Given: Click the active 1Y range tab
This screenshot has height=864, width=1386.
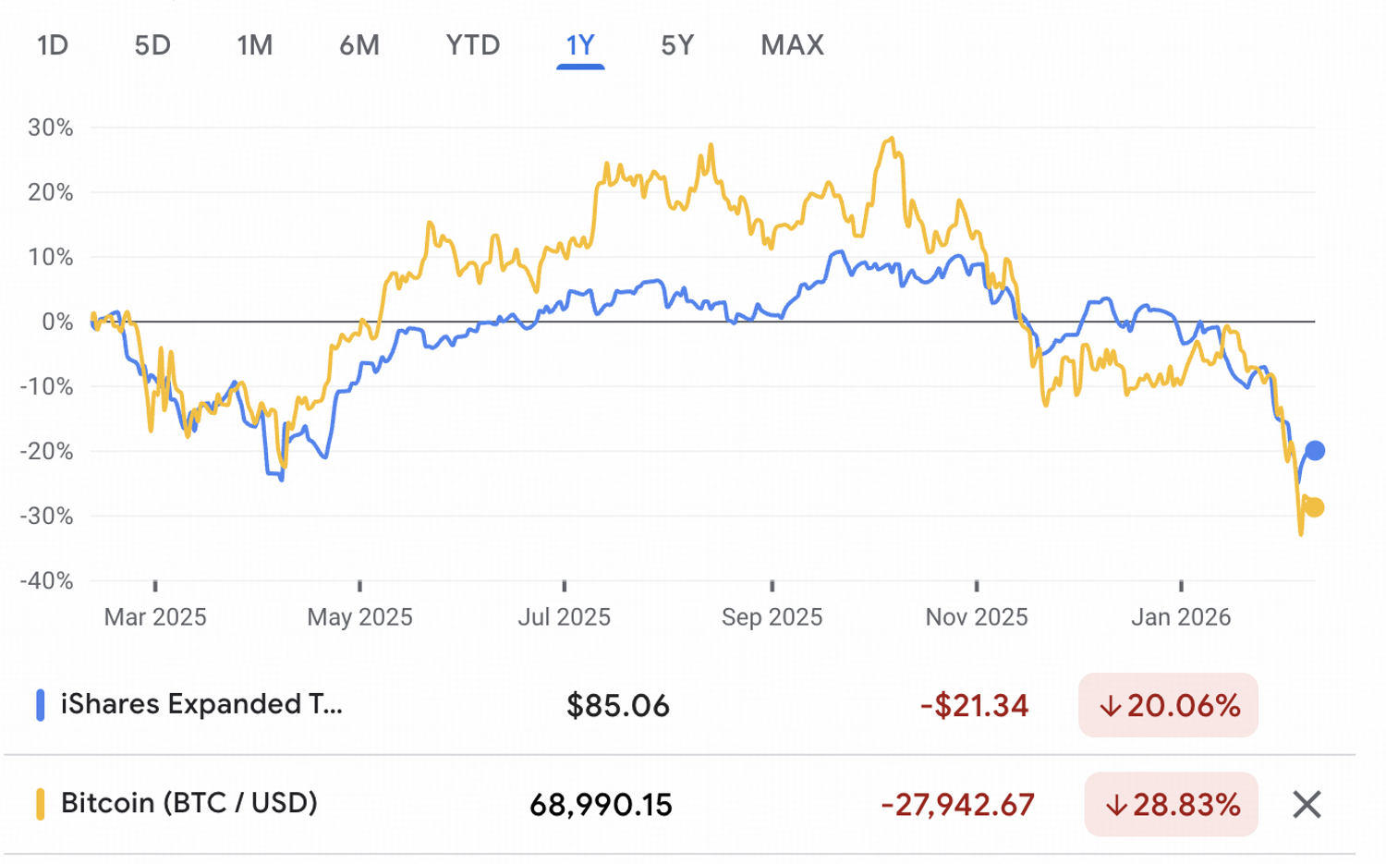Looking at the screenshot, I should (x=580, y=45).
